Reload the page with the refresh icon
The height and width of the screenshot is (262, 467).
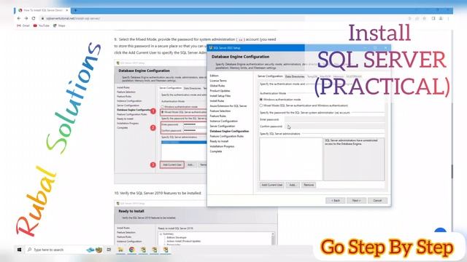pos(34,18)
